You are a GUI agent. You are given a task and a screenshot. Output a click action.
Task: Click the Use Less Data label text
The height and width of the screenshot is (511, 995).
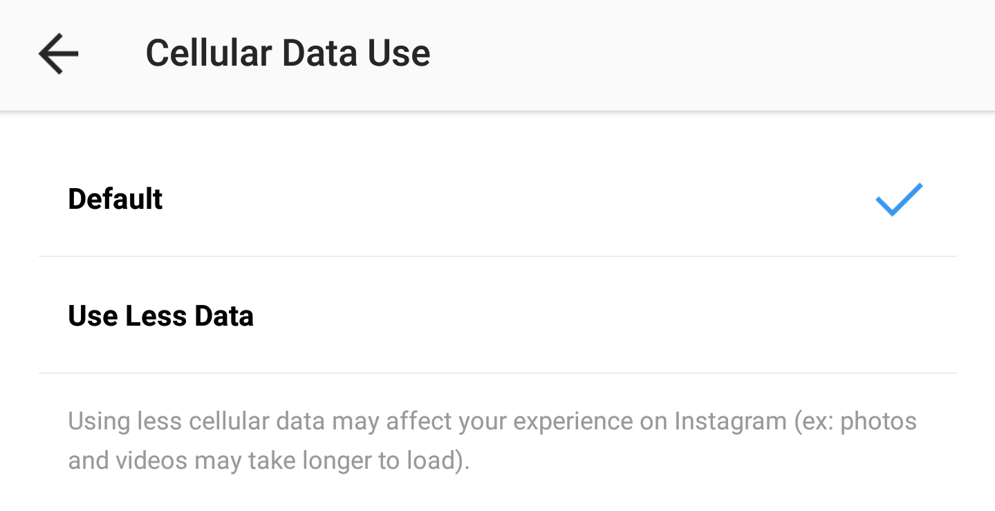pyautogui.click(x=160, y=316)
